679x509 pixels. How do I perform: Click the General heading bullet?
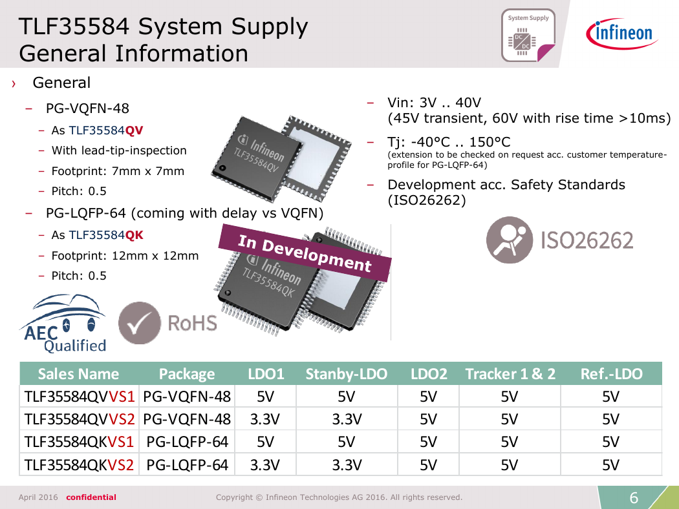(61, 83)
